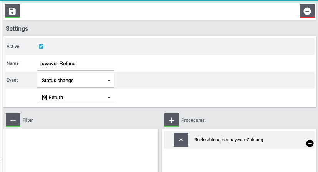Open the Status change event dropdown
This screenshot has height=172, width=318.
coord(76,81)
